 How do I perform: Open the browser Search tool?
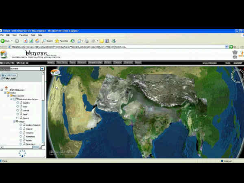pos(47,41)
